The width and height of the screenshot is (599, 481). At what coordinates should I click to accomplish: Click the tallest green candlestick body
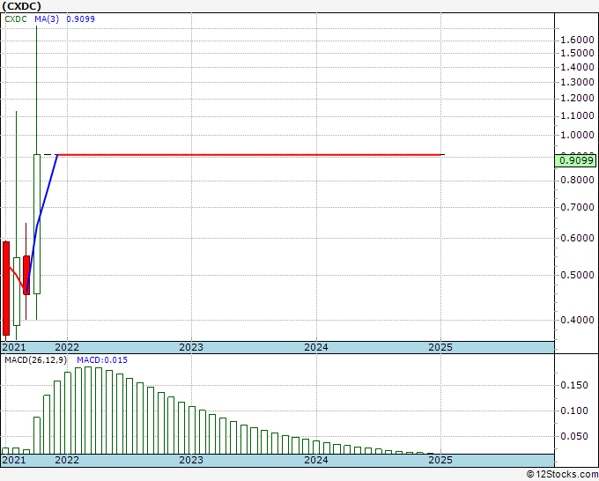(37, 225)
